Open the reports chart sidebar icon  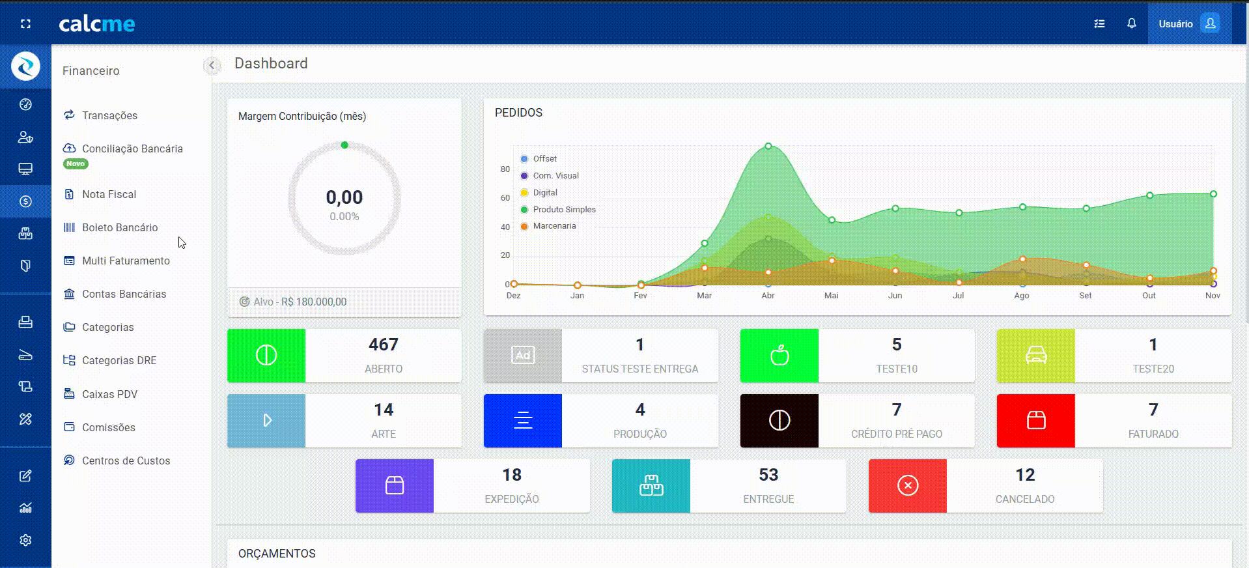tap(25, 507)
